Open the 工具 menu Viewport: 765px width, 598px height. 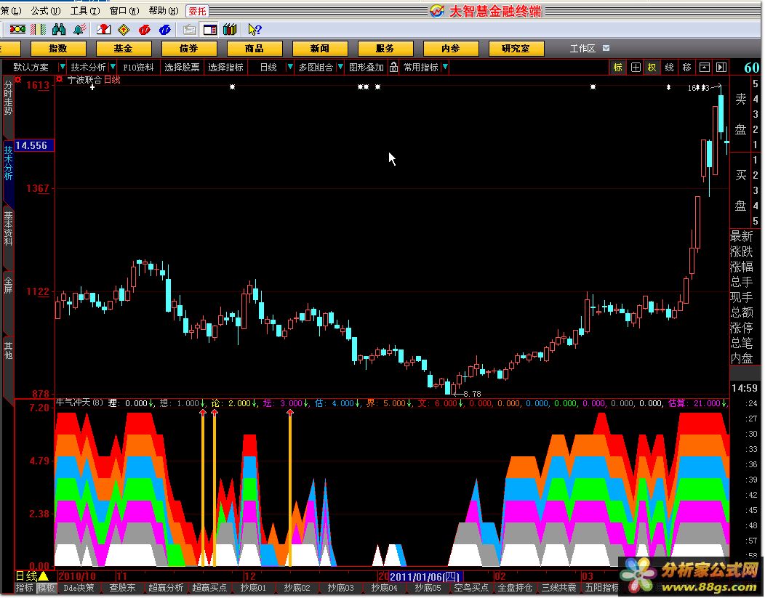(85, 11)
